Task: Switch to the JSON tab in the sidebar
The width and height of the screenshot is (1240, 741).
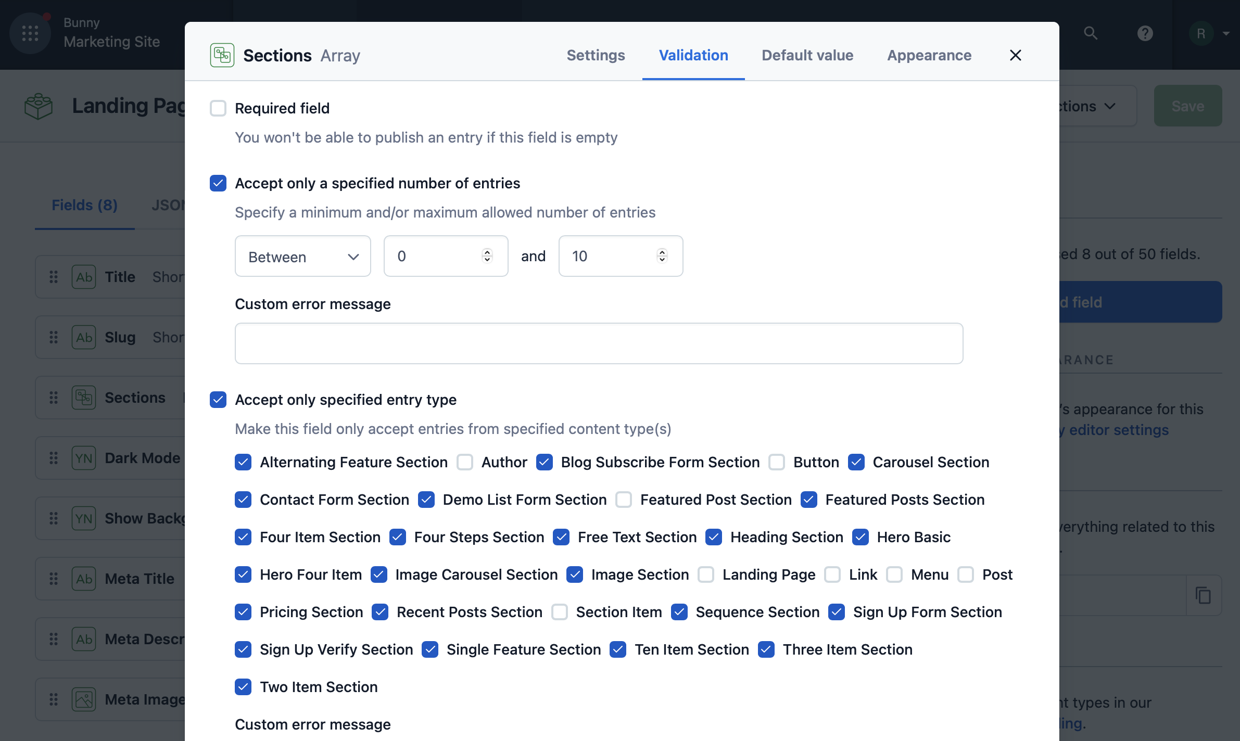Action: coord(167,205)
